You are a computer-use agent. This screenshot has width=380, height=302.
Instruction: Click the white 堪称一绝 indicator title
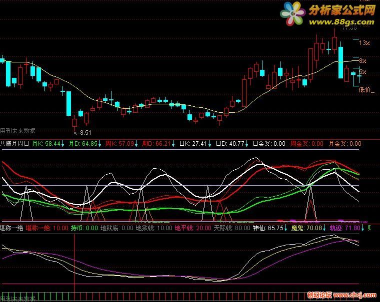pos(11,228)
